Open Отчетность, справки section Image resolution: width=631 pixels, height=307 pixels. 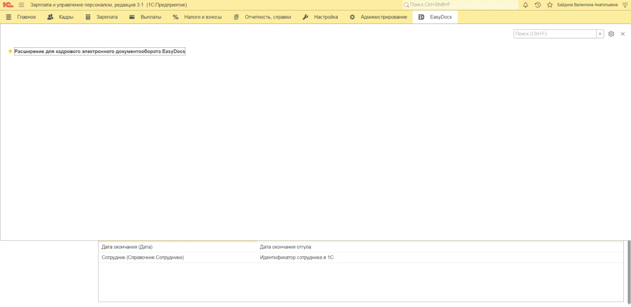(x=263, y=17)
